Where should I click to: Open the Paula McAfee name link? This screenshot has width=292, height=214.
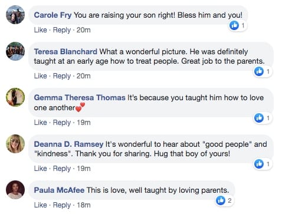[59, 190]
